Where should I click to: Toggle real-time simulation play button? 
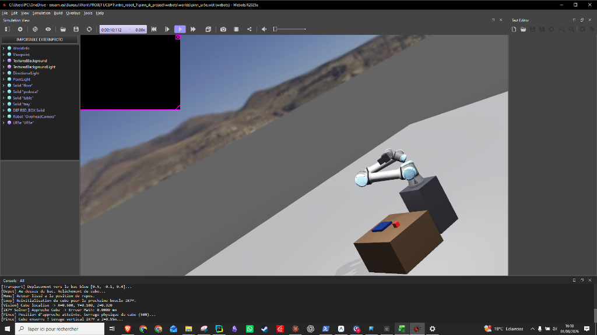[x=180, y=29]
